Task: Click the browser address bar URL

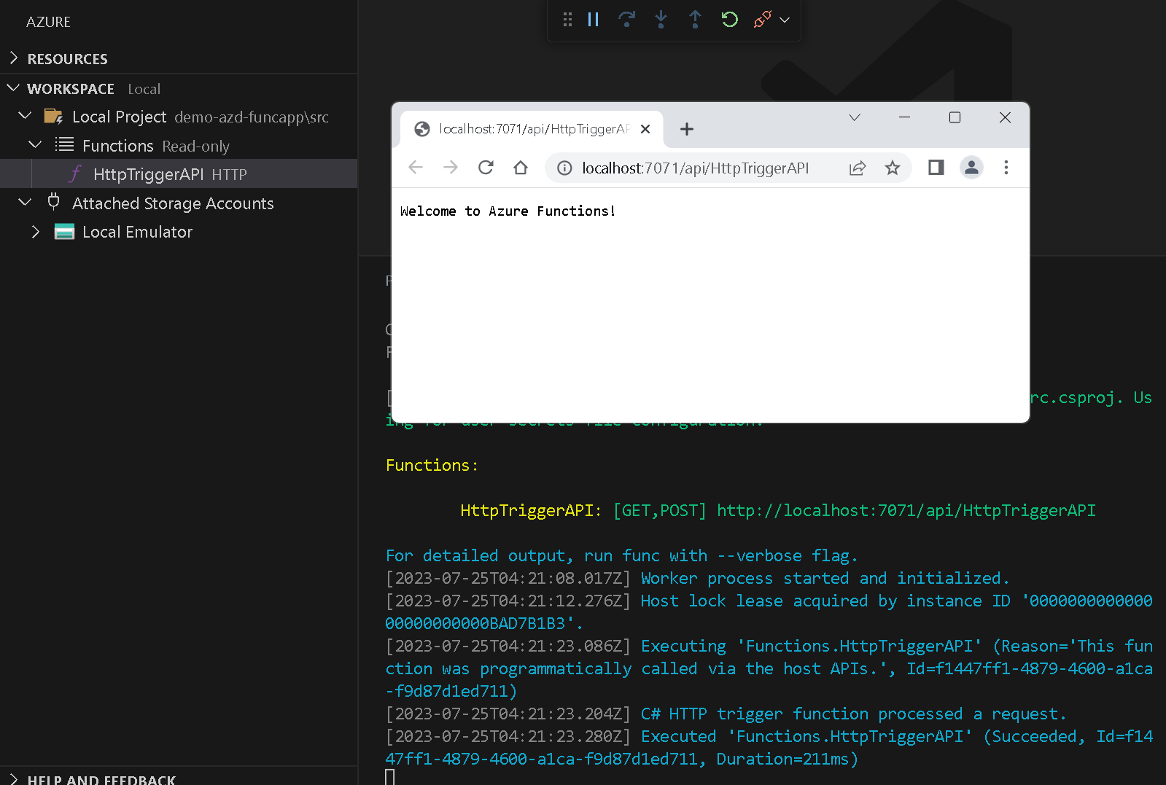Action: click(695, 168)
